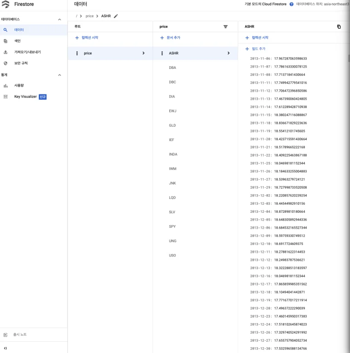
Task: Collapse the sidebar with bottom arrow icon
Action: tap(5, 348)
